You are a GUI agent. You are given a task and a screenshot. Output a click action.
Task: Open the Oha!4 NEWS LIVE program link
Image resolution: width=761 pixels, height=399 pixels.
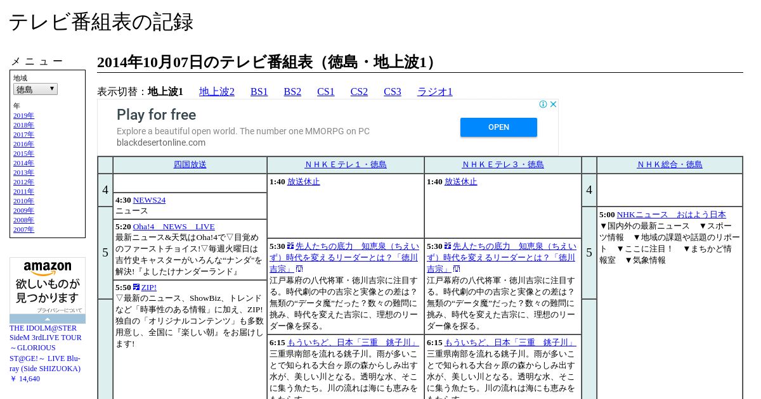pos(174,227)
